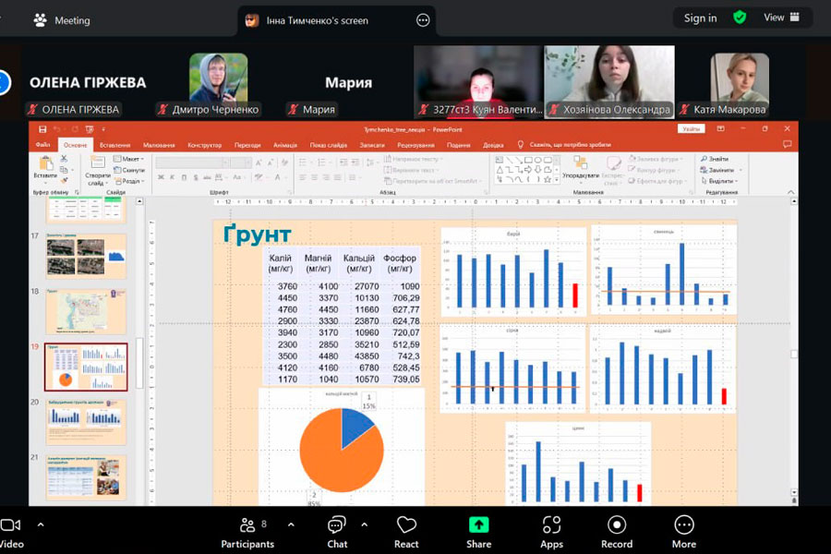Expand the Participants options chevron
The width and height of the screenshot is (831, 554).
click(291, 524)
